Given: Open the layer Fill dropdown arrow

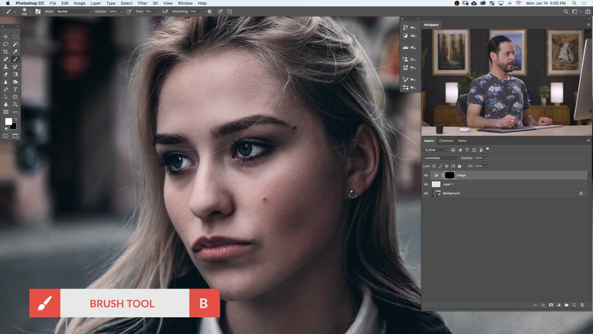Looking at the screenshot, I should 487,166.
